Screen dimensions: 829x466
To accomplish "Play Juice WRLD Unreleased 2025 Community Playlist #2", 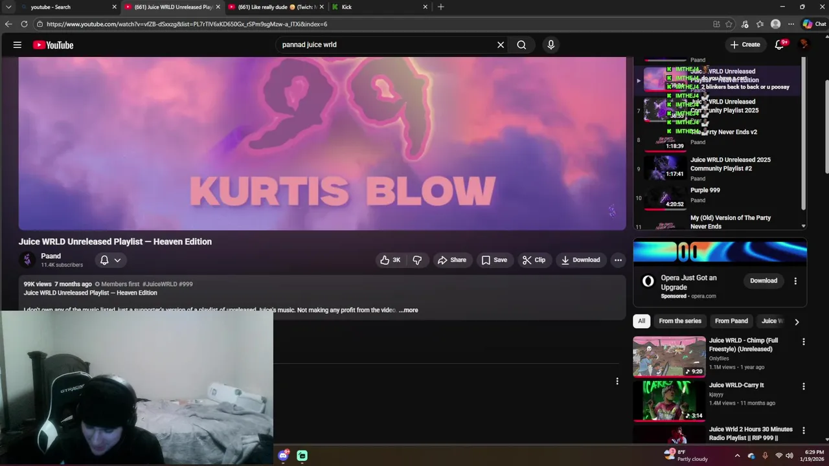I will pos(719,168).
